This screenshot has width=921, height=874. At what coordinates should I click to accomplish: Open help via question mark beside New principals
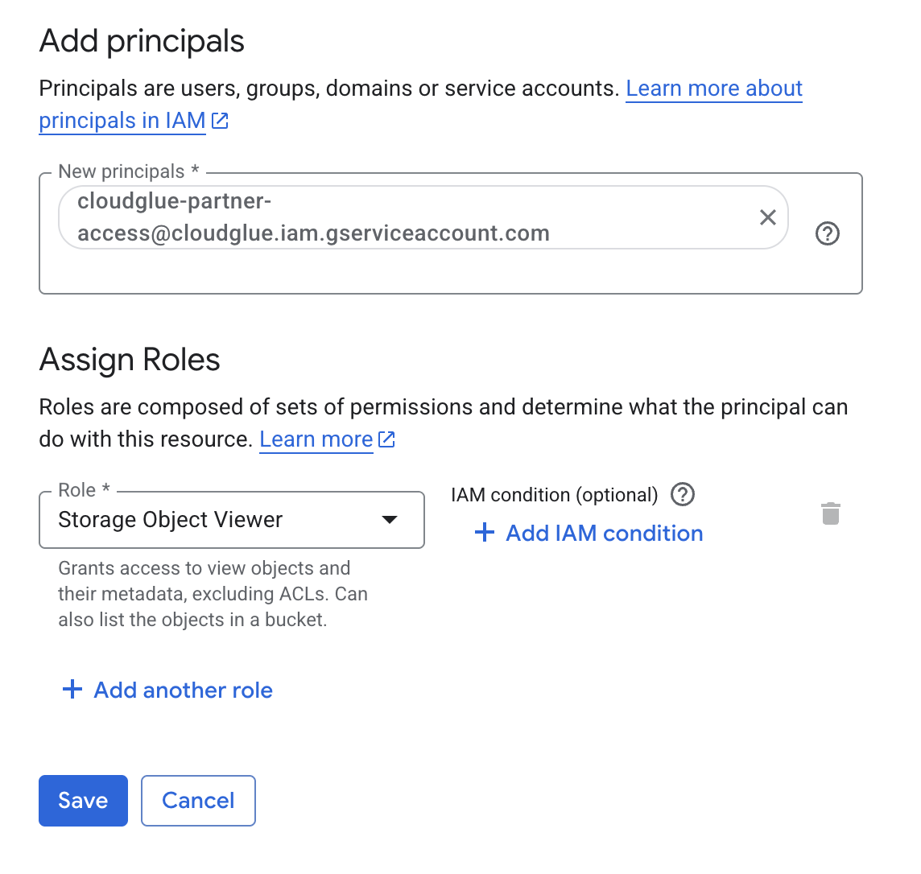[827, 233]
